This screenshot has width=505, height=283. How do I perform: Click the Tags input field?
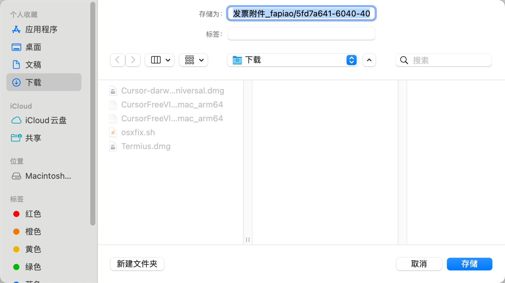[301, 34]
